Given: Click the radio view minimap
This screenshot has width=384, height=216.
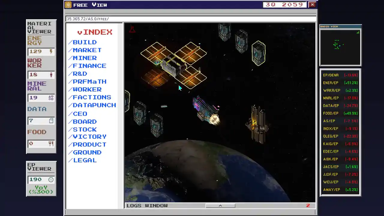Looking at the screenshot, I should (340, 47).
